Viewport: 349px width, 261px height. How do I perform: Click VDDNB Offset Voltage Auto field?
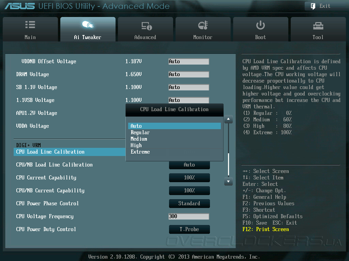pos(189,62)
